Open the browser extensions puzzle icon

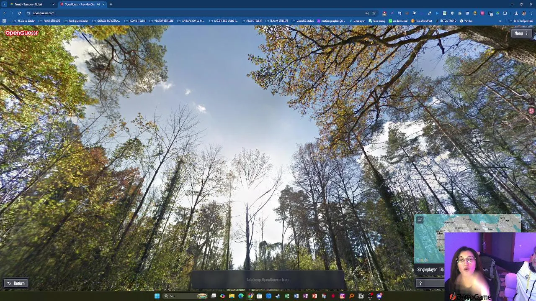pyautogui.click(x=505, y=13)
